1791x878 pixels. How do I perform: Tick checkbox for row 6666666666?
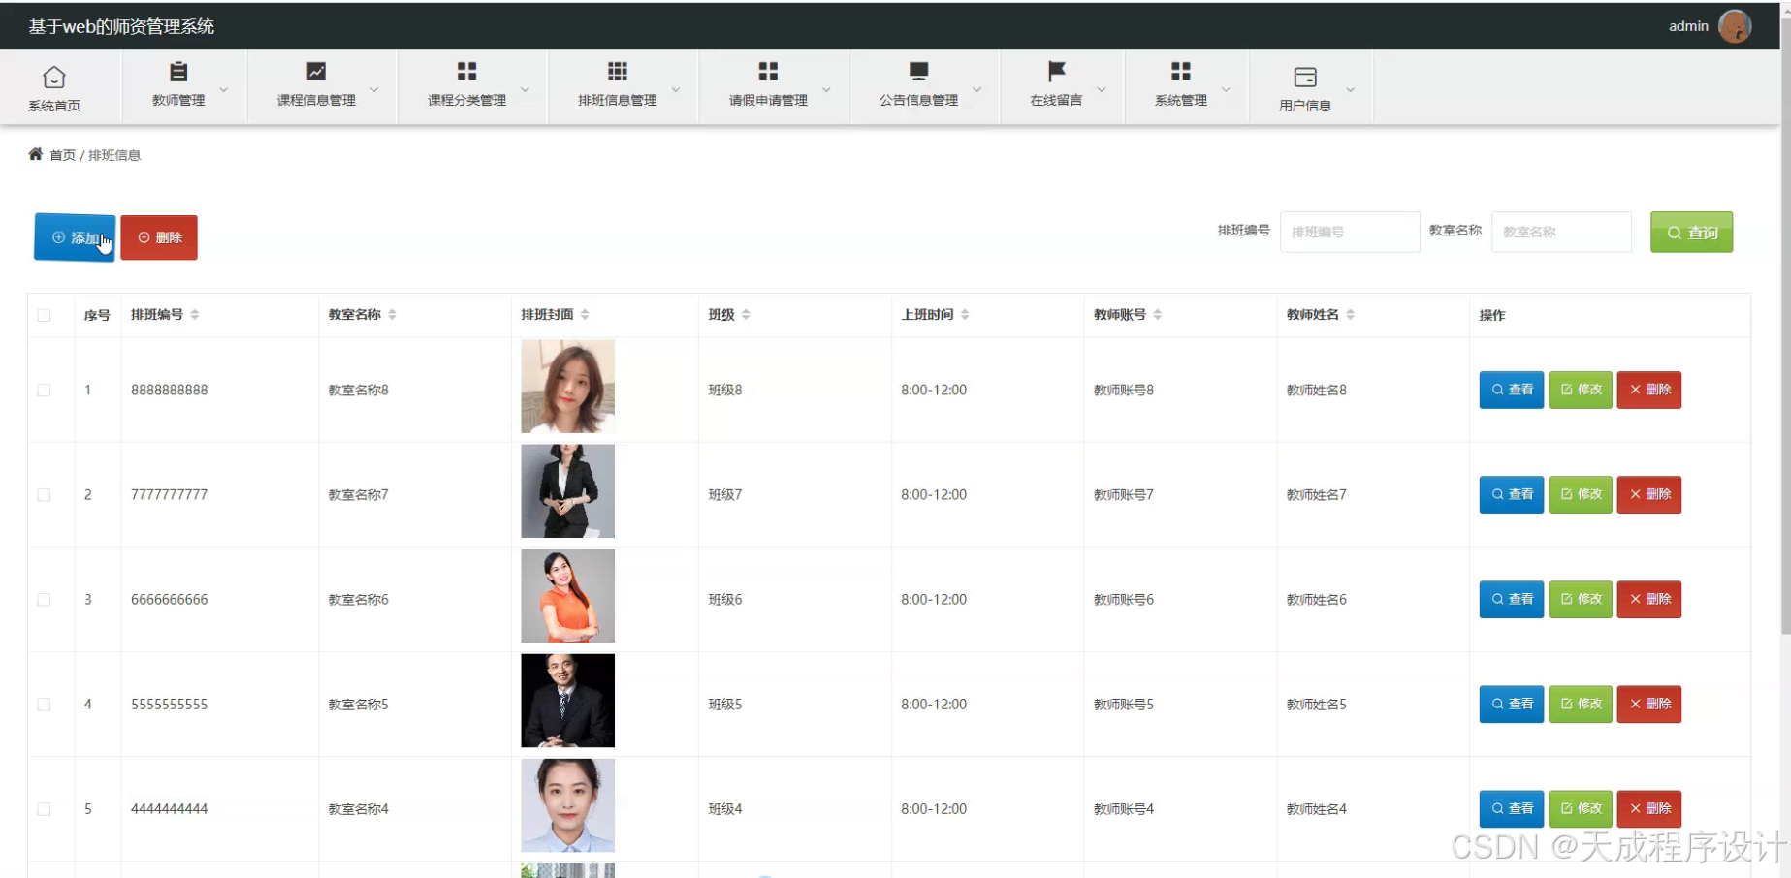tap(44, 600)
